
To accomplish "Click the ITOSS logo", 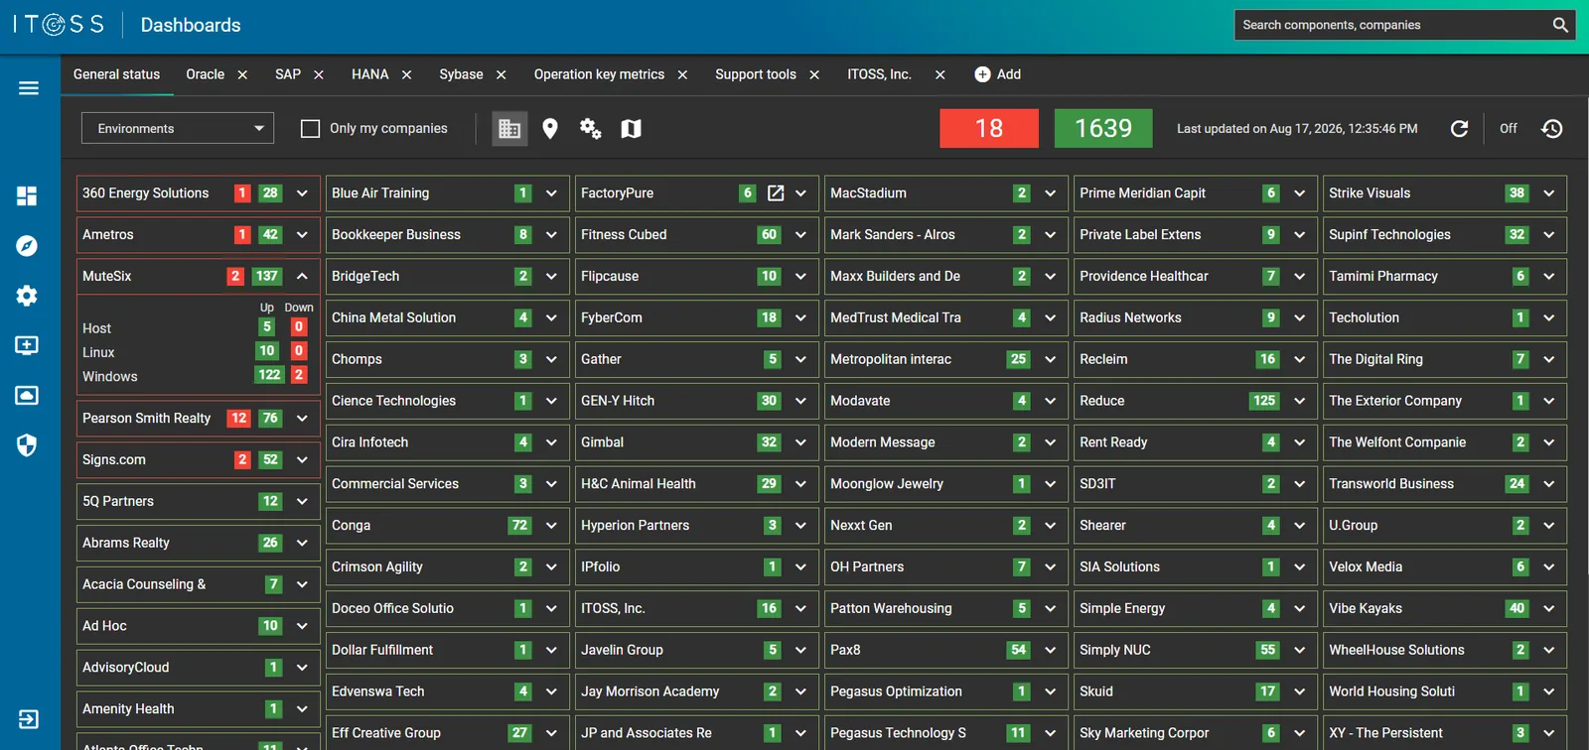I will tap(59, 25).
